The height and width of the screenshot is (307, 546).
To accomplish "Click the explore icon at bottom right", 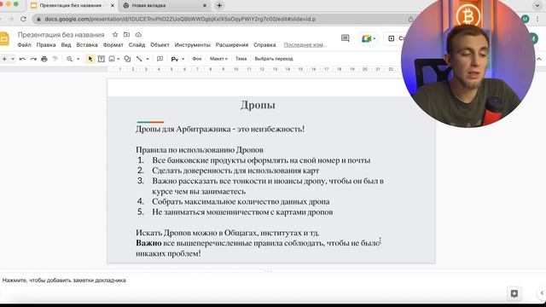I will [x=514, y=293].
